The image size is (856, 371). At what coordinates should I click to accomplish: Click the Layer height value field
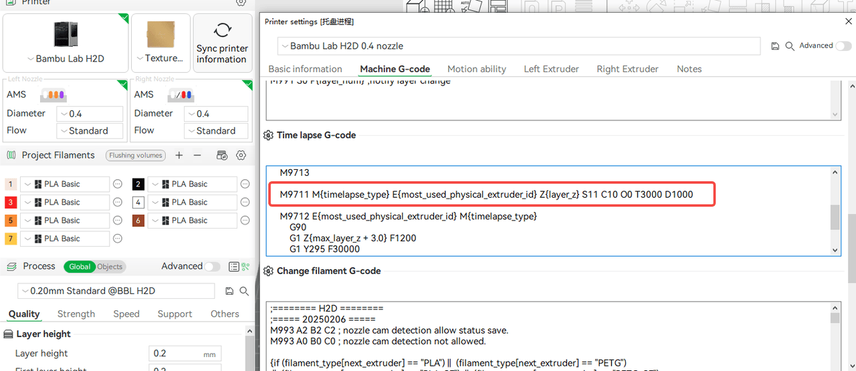click(x=185, y=354)
